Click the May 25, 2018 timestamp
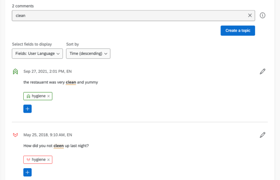 point(47,135)
